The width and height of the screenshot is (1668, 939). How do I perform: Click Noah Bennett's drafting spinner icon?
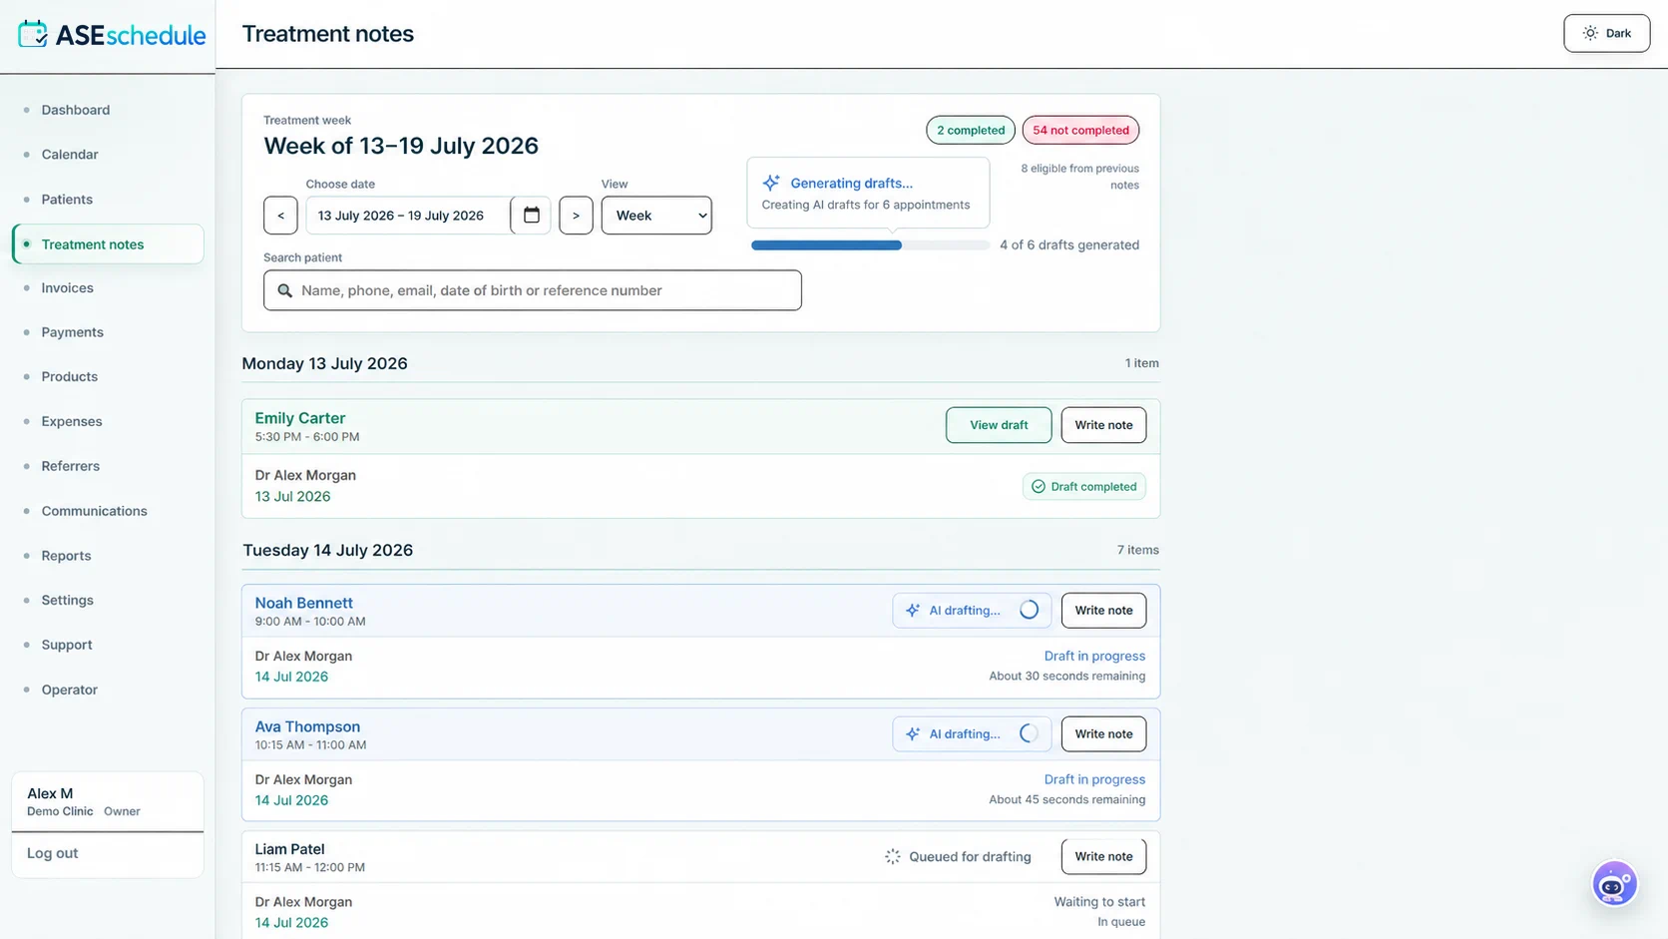click(x=1029, y=610)
